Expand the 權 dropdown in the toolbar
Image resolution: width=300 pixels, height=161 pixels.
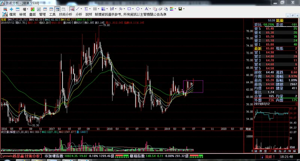25,9
